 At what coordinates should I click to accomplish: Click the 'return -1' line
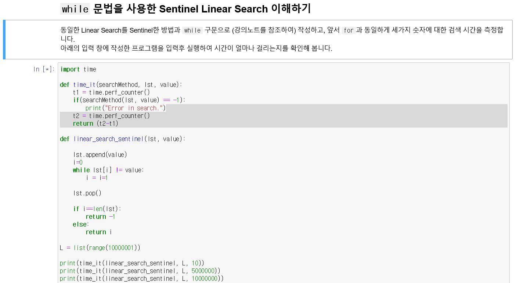pos(100,217)
